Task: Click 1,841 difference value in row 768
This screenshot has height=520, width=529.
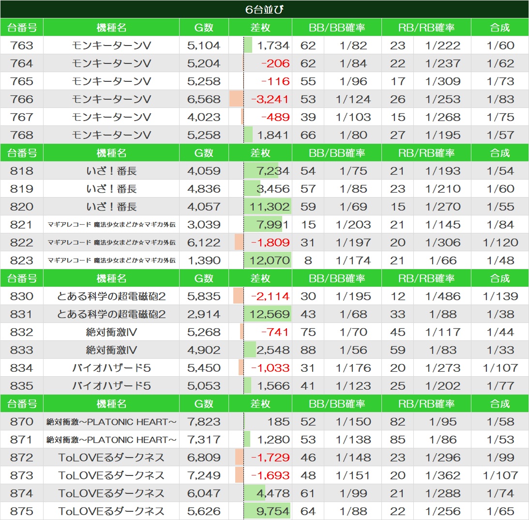Action: point(273,135)
